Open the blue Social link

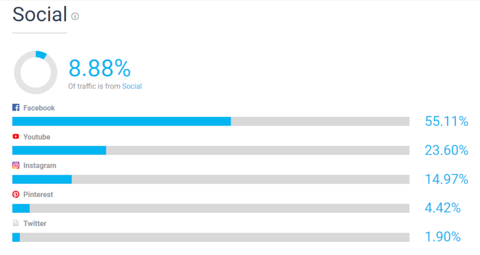(132, 86)
